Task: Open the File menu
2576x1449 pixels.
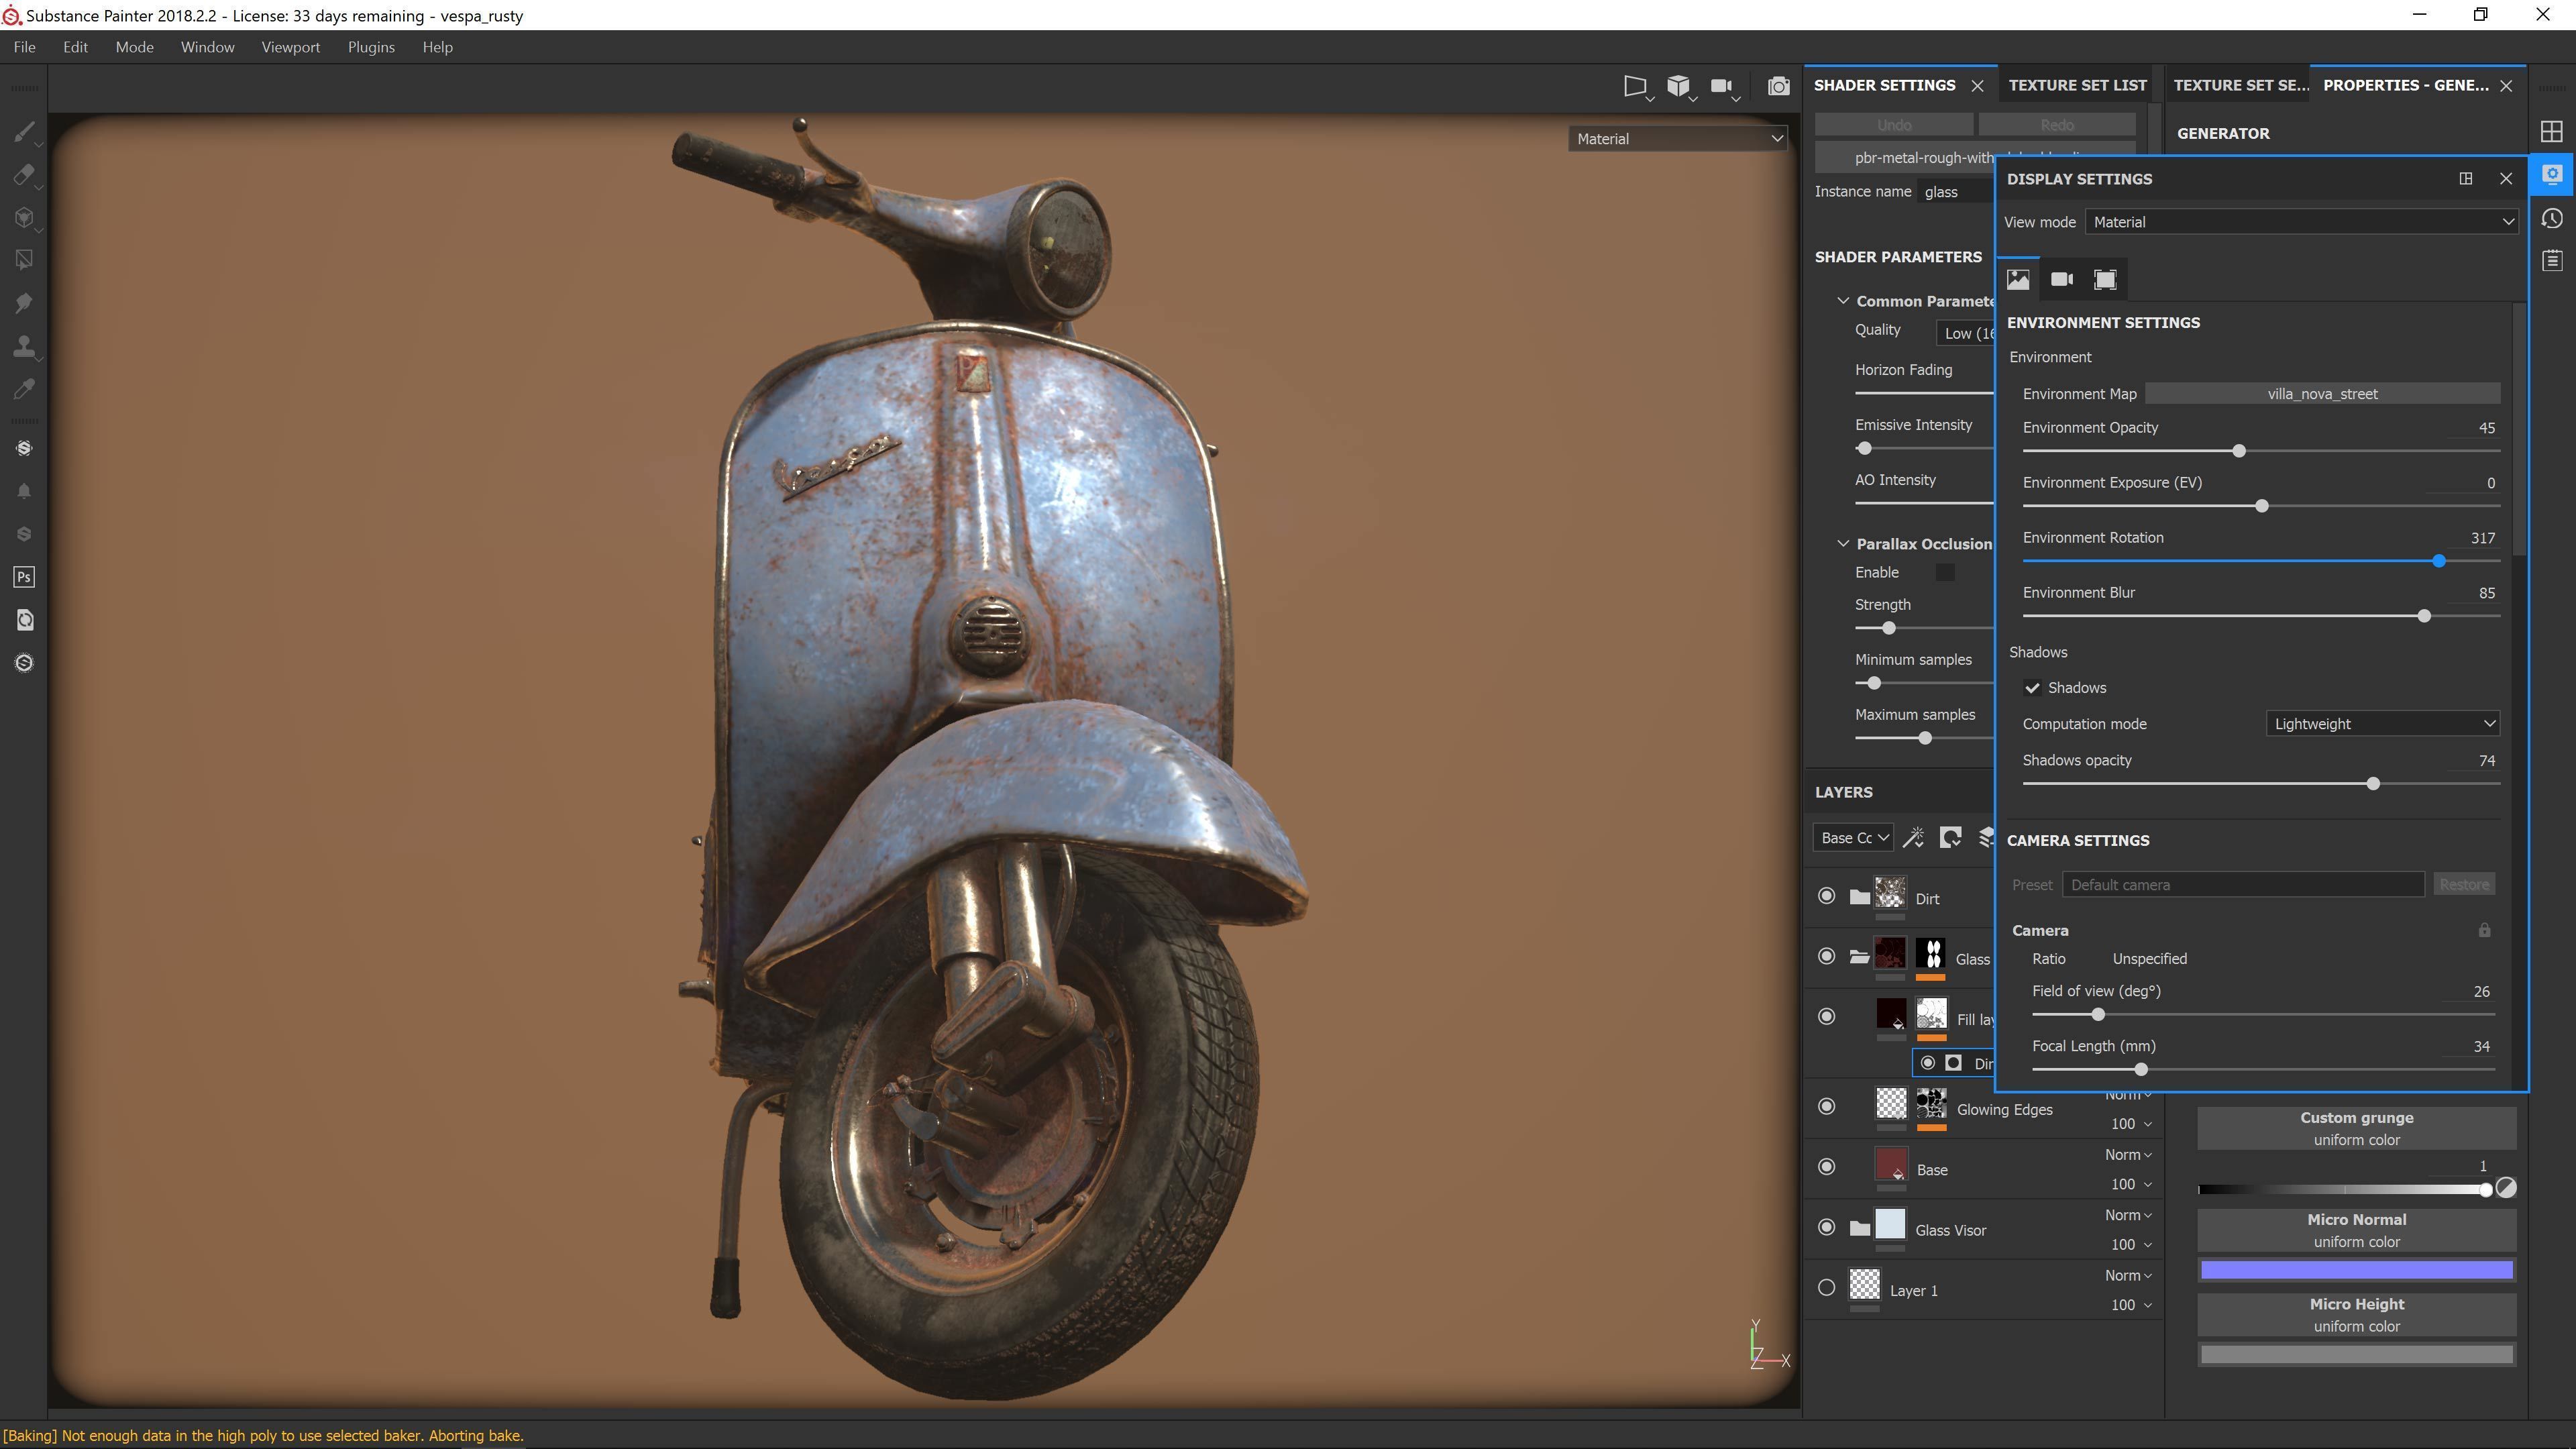Action: tap(24, 47)
